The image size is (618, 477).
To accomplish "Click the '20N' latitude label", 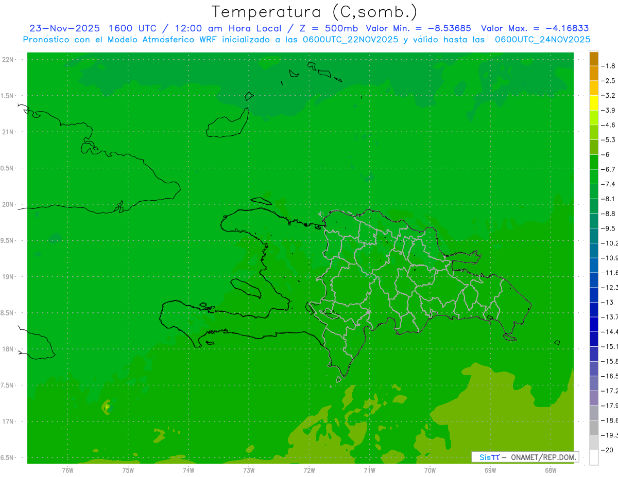I will point(7,204).
